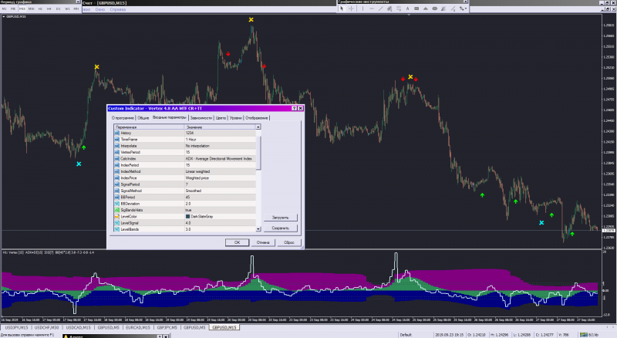The width and height of the screenshot is (617, 338).
Task: Choose the equidistant channel tool
Action: tap(389, 8)
